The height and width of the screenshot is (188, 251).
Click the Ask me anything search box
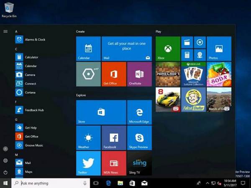pos(51,183)
